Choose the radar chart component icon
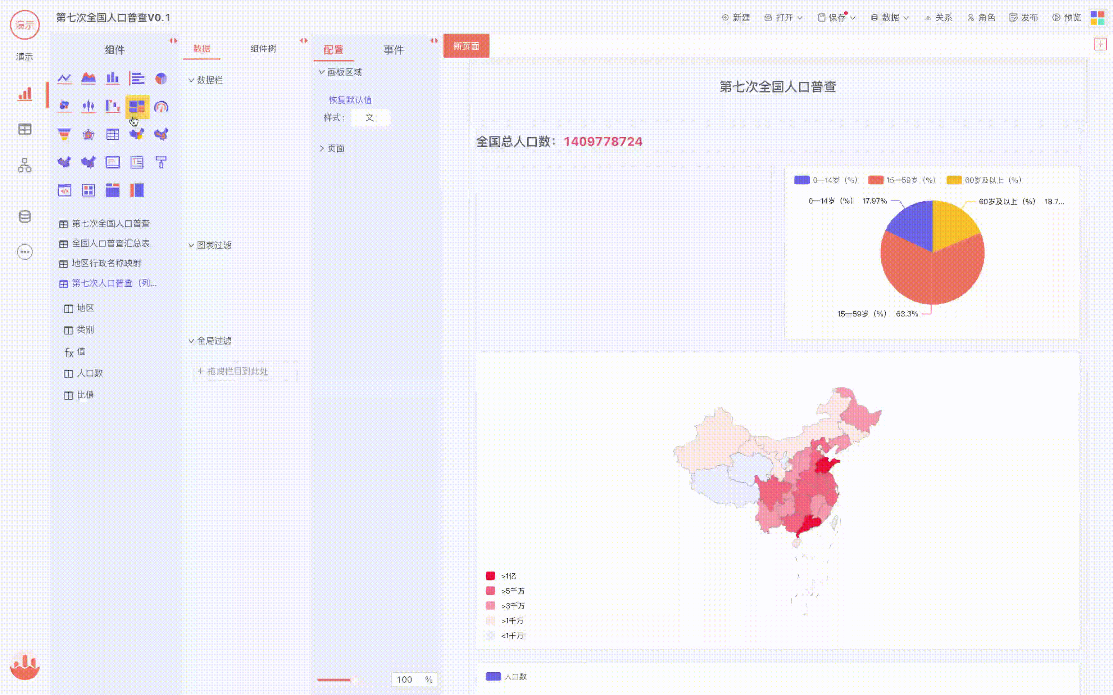 click(x=88, y=134)
